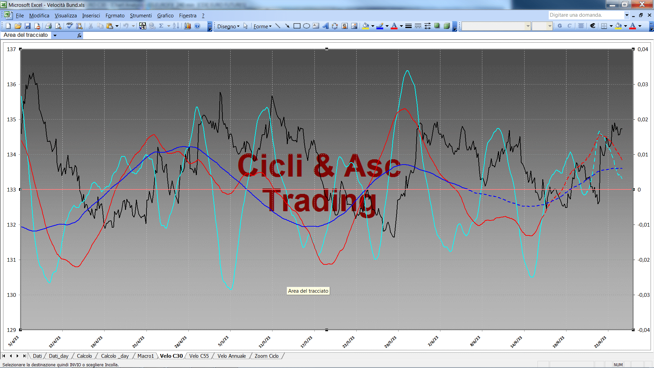Select the Rectangle drawing tool
This screenshot has width=654, height=368.
[x=297, y=26]
